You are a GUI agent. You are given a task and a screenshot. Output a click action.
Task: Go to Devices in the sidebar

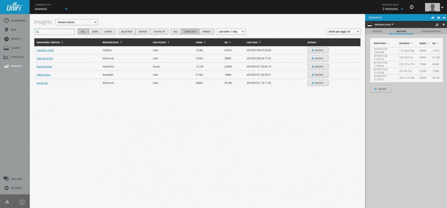(15, 38)
